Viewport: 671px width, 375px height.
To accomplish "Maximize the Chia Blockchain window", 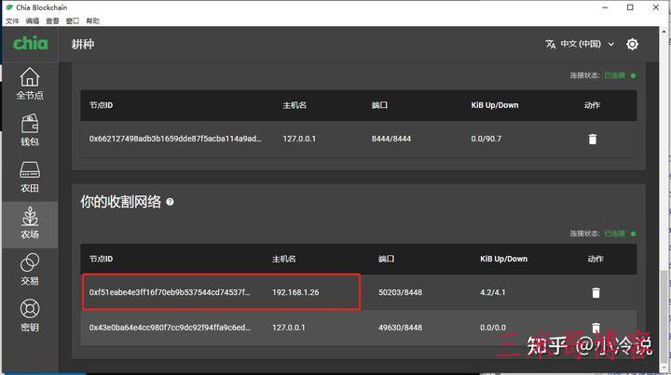I will [x=630, y=7].
